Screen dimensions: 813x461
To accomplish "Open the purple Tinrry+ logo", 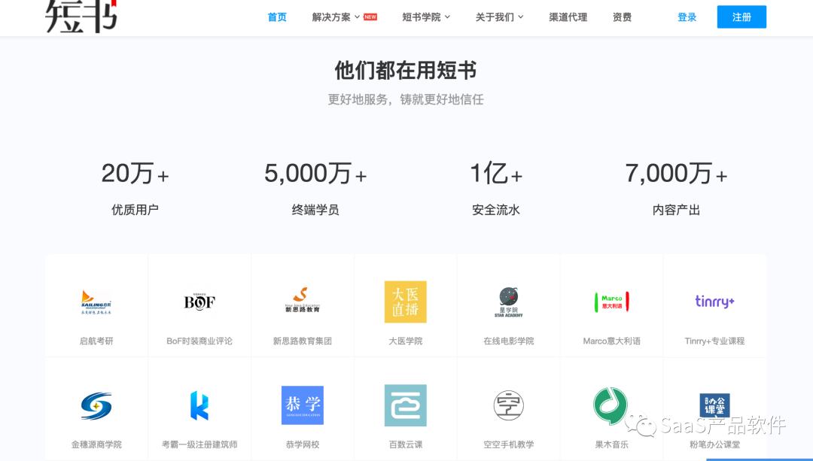I will [714, 302].
